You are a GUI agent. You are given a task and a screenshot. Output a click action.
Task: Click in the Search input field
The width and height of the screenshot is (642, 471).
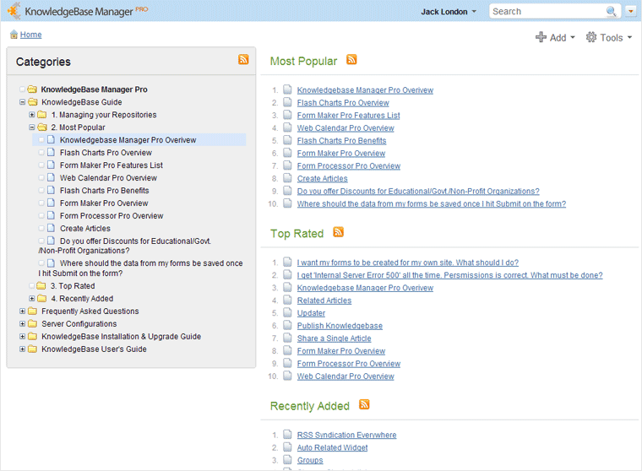[548, 12]
